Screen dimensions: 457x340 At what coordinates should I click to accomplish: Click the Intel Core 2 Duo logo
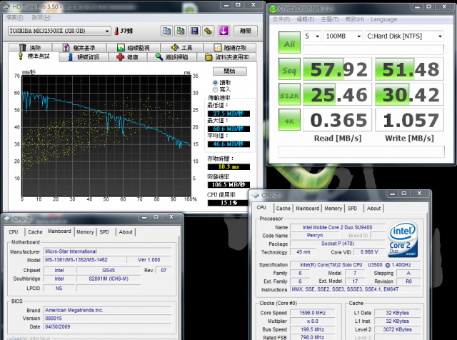pos(403,240)
